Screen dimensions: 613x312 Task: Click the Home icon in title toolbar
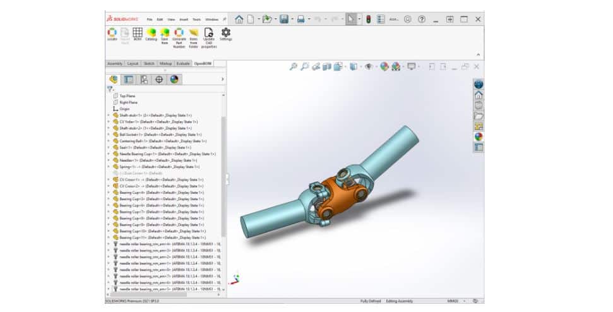[x=239, y=19]
